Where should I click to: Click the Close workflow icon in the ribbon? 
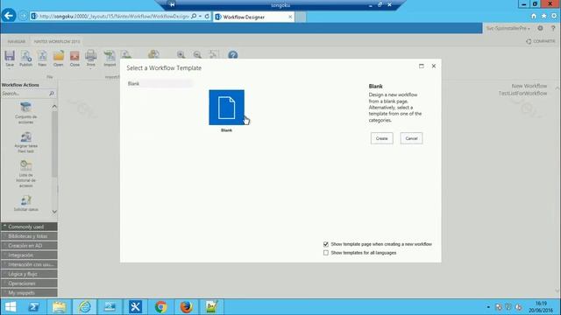pos(75,56)
